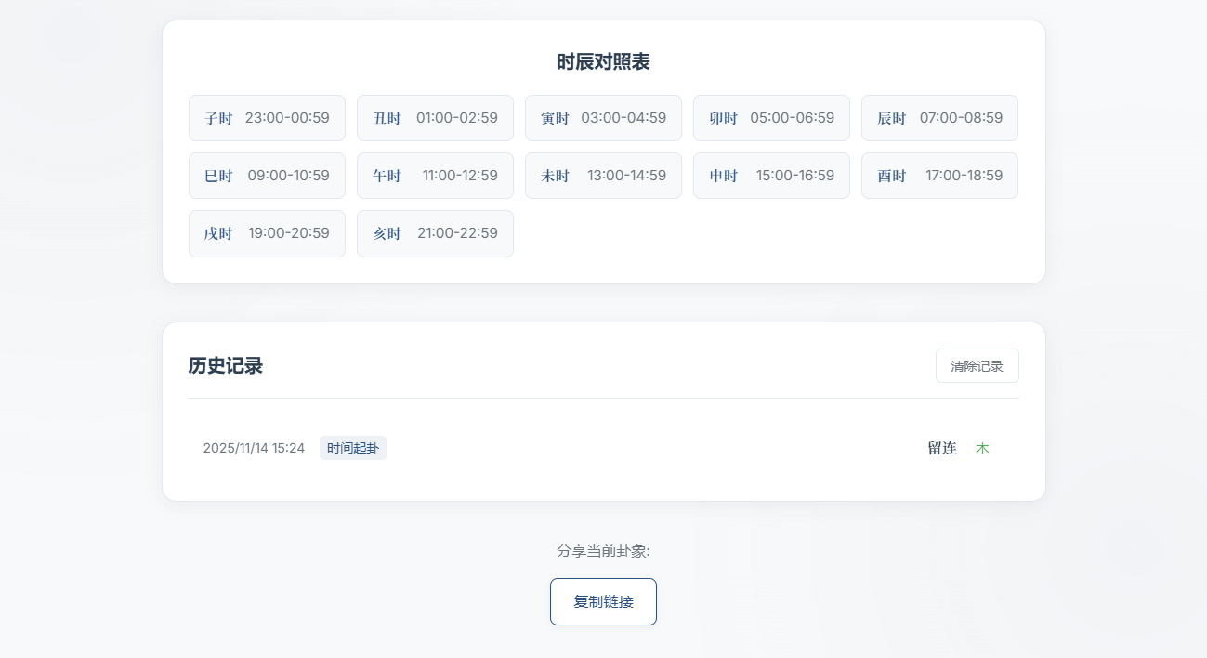Click the 历史记录 section heading
The height and width of the screenshot is (658, 1207).
tap(226, 366)
